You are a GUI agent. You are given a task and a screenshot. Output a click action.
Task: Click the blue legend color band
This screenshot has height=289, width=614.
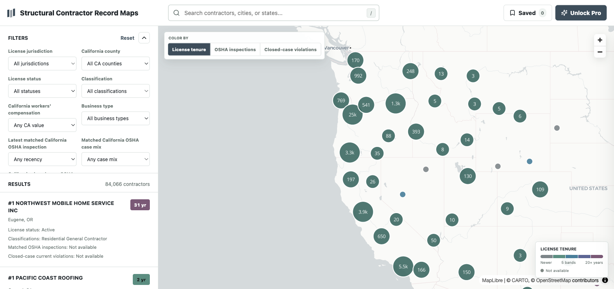(x=572, y=257)
